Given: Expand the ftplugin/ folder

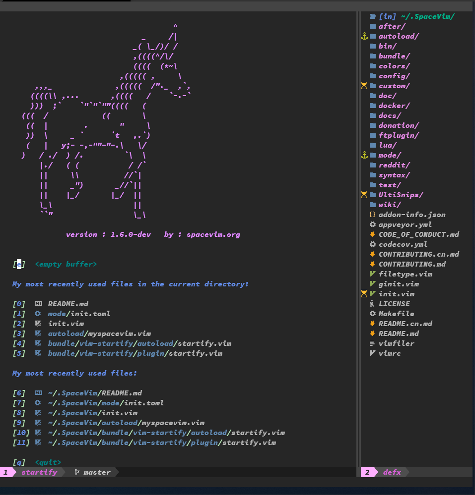Looking at the screenshot, I should point(399,135).
